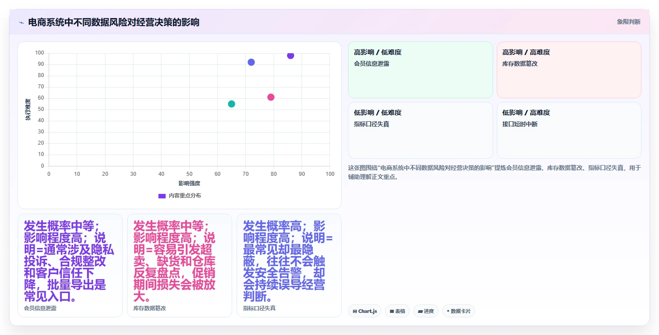Click the 执行难度 y-axis label
The image size is (659, 335).
pyautogui.click(x=28, y=110)
